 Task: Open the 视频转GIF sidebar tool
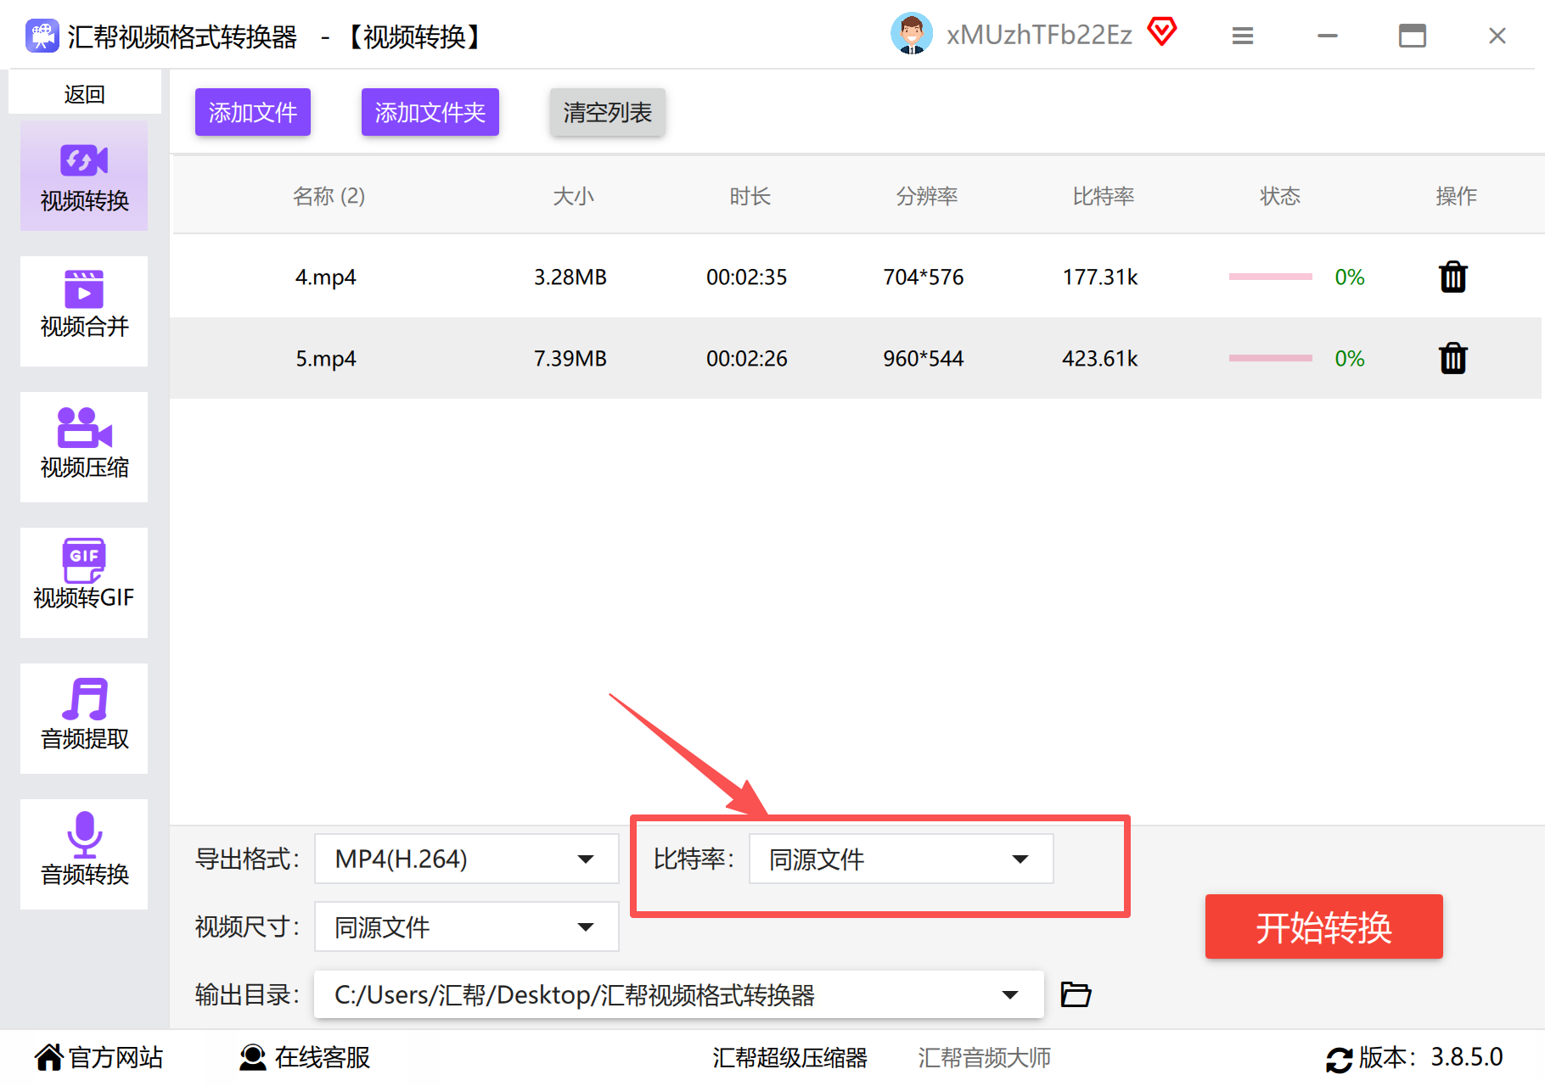pos(84,582)
